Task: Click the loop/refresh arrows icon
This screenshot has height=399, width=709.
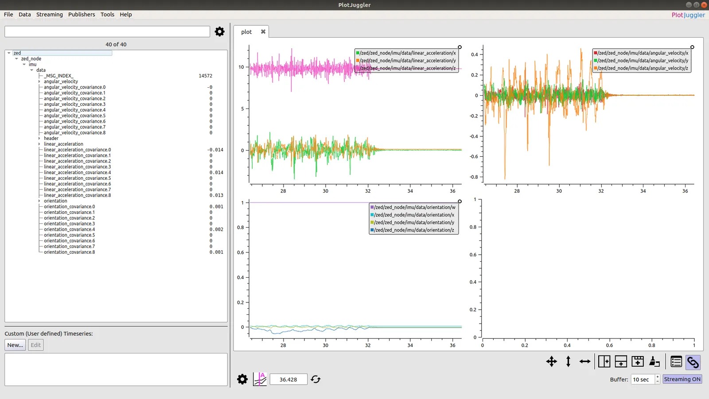Action: point(316,379)
